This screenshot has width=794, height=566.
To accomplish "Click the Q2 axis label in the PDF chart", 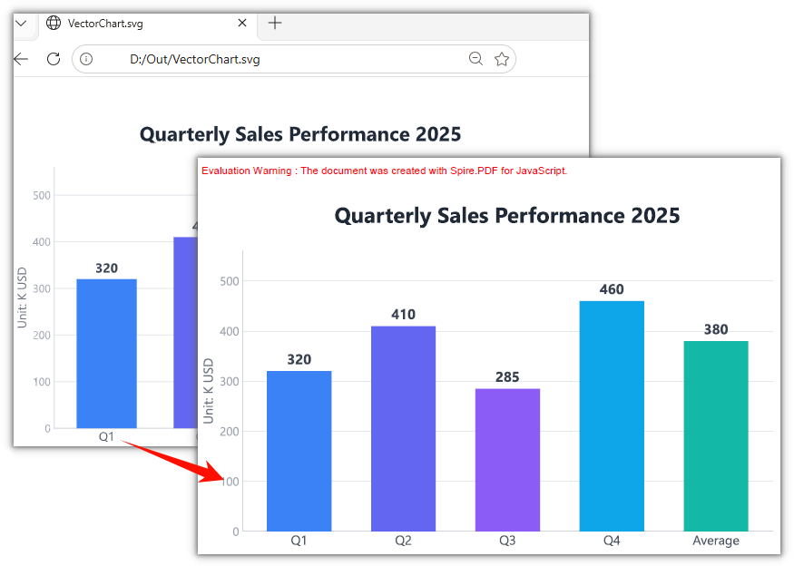I will [x=403, y=541].
